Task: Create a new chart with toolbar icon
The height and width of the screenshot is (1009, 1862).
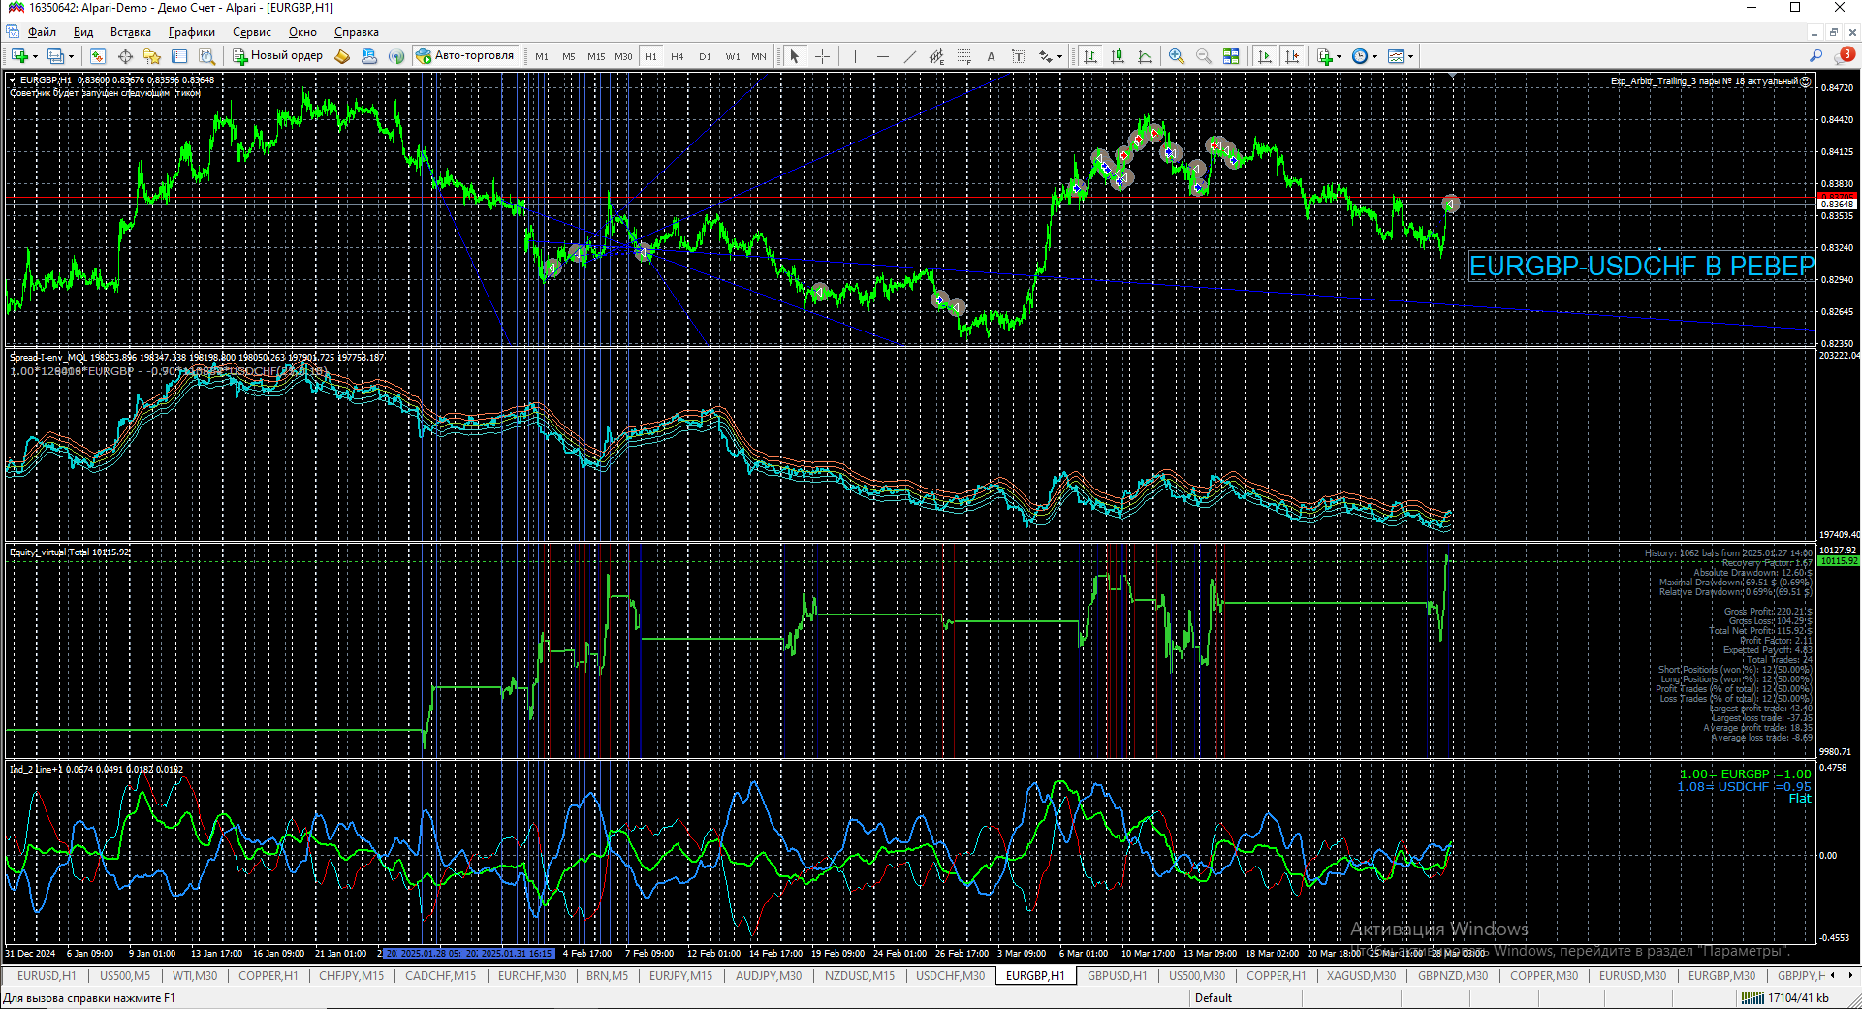Action: (19, 56)
